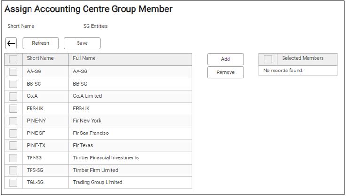This screenshot has width=346, height=196.
Task: Click the Timber Financial Investments row
Action: click(x=106, y=158)
